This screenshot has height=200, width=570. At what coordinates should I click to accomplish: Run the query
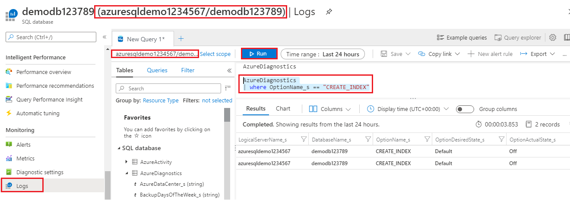[259, 54]
